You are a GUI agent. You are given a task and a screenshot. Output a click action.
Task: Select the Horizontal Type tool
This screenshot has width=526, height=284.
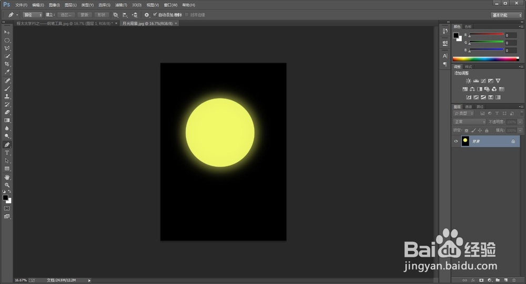point(7,153)
